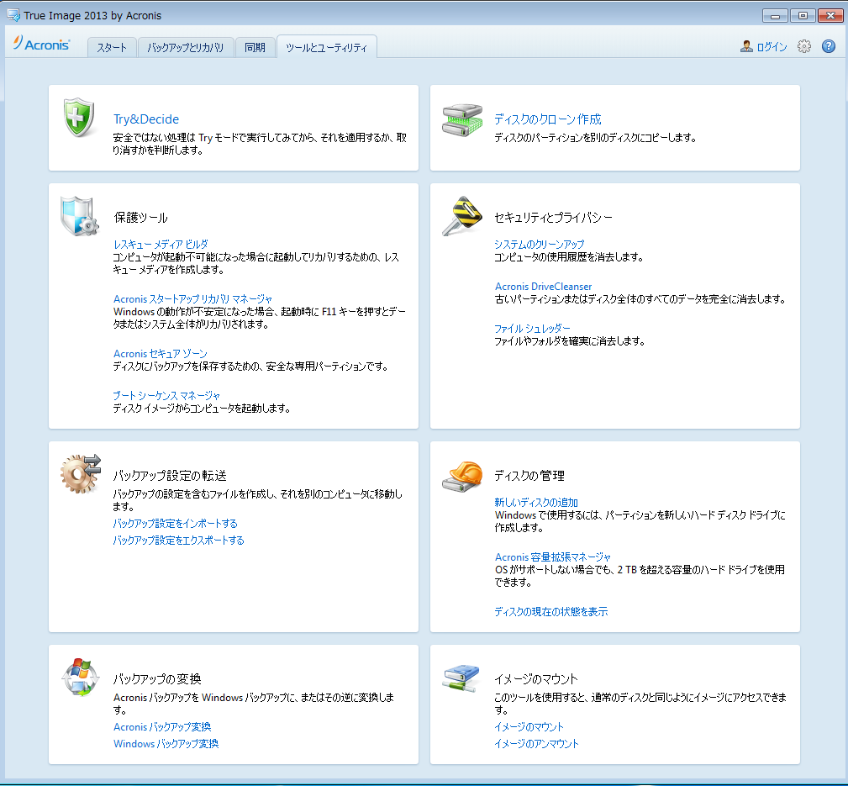Click the Acronis バックアップ変換 link
Viewport: 848px width, 786px height.
(x=162, y=726)
